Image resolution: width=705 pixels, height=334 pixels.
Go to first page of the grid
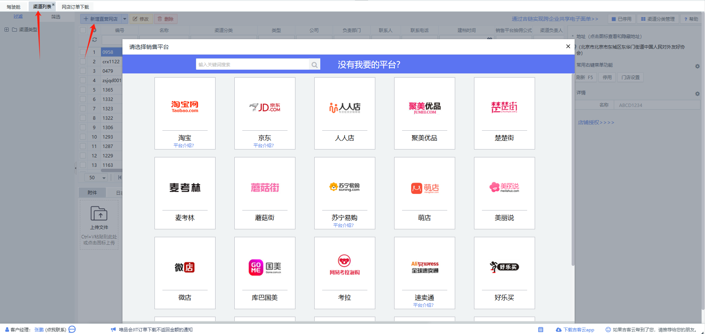tap(119, 177)
